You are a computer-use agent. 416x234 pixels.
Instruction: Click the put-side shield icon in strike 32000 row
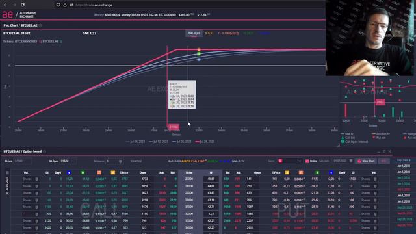coord(375,214)
